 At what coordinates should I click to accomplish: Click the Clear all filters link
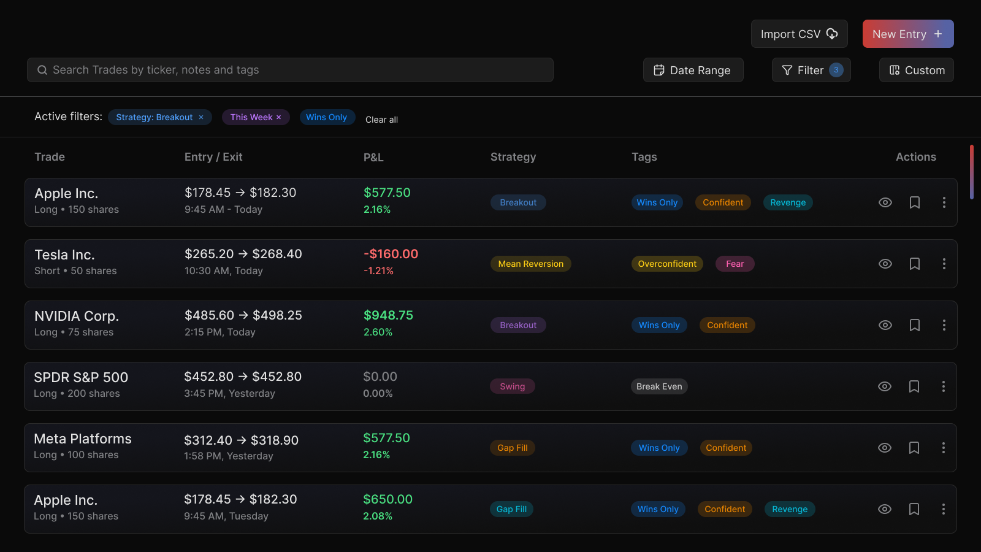coord(381,120)
